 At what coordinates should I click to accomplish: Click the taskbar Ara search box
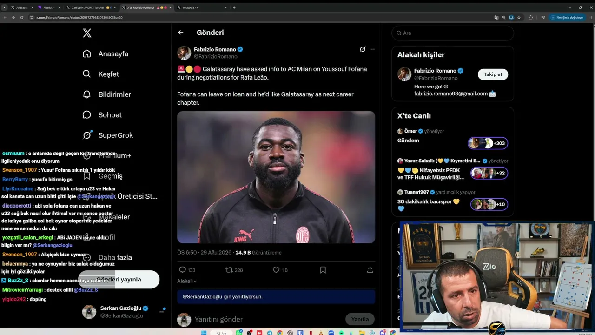click(222, 333)
